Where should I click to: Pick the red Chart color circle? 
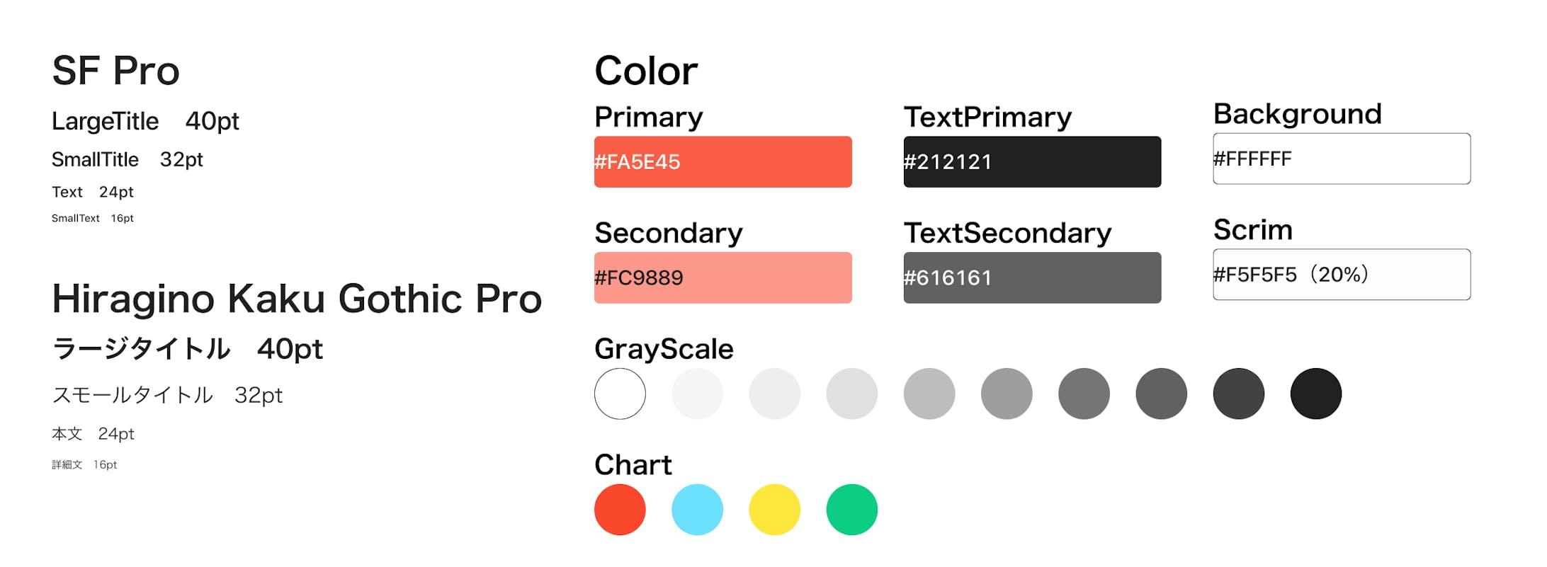click(x=620, y=510)
